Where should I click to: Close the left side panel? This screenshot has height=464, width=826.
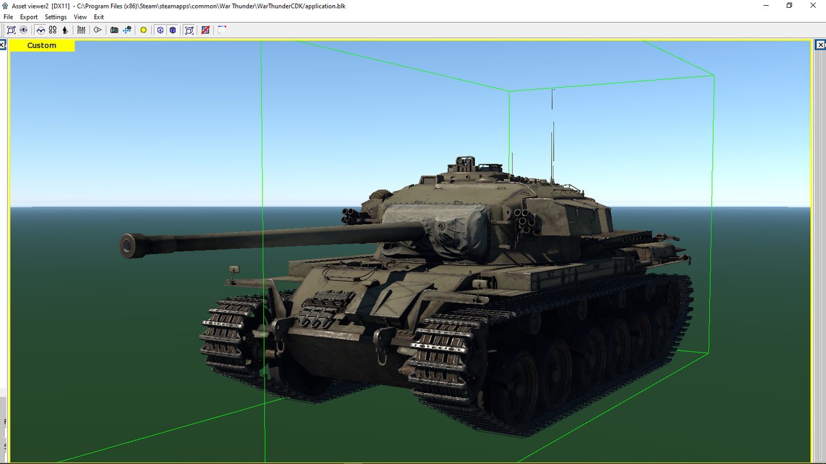click(x=3, y=45)
